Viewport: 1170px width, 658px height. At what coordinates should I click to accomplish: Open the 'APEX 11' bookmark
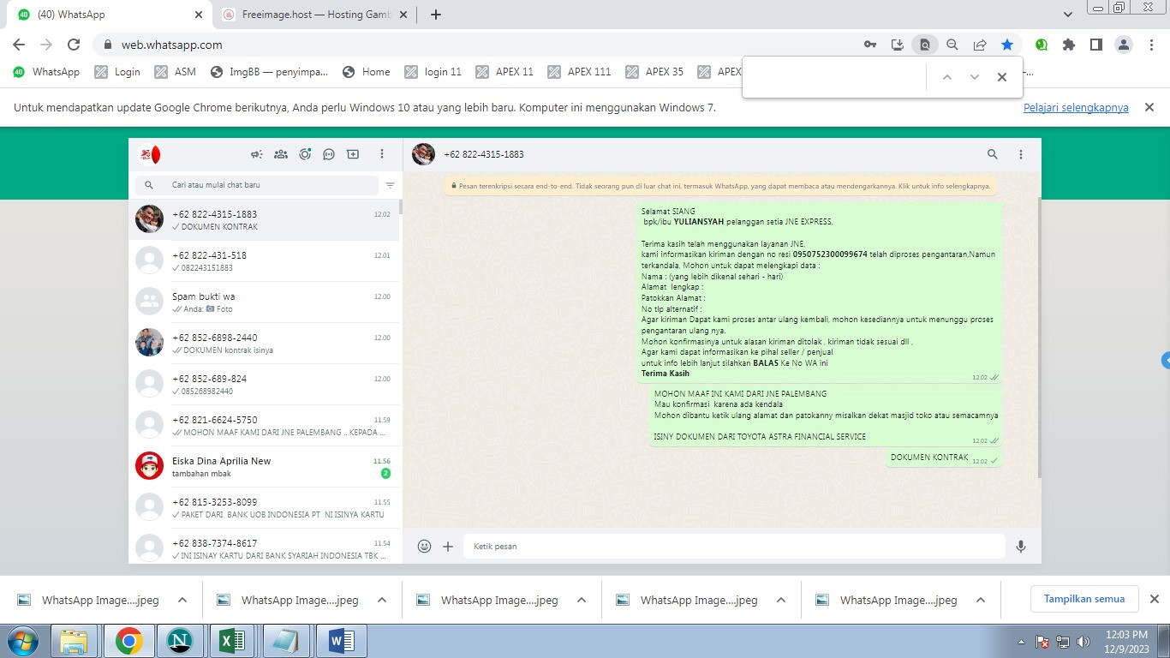504,72
